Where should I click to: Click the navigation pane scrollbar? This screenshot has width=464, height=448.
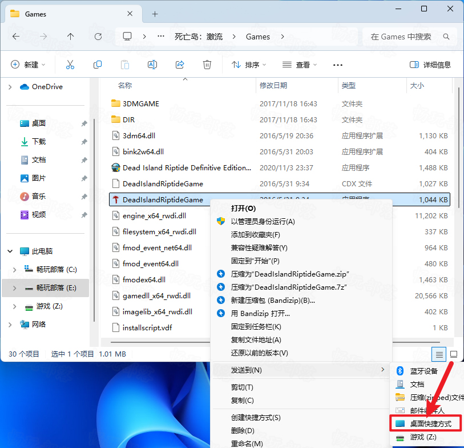[x=94, y=220]
